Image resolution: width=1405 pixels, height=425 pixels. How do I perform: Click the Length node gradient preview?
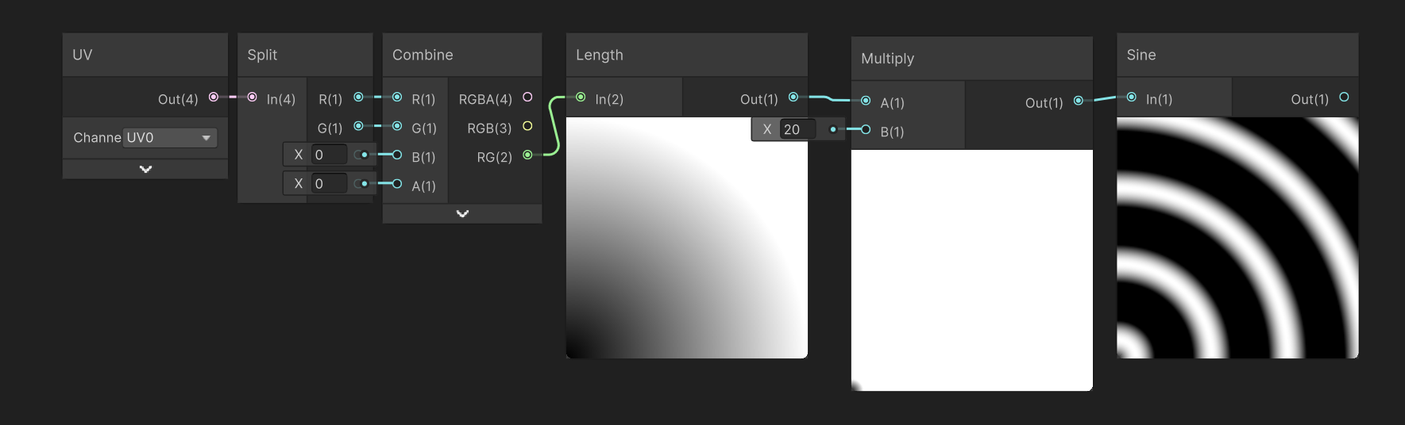tap(687, 238)
